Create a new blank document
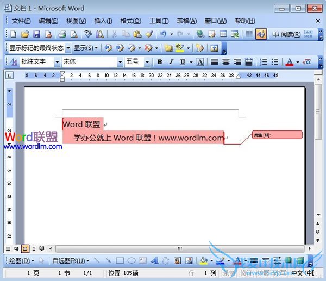The image size is (326, 281). tap(13, 34)
